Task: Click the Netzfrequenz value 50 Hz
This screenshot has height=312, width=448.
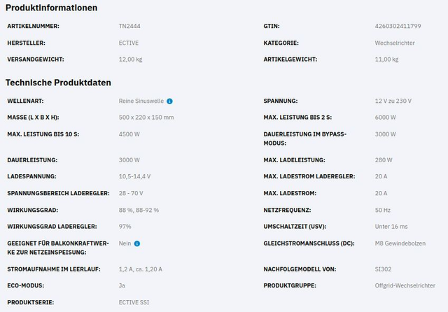Action: [x=382, y=210]
